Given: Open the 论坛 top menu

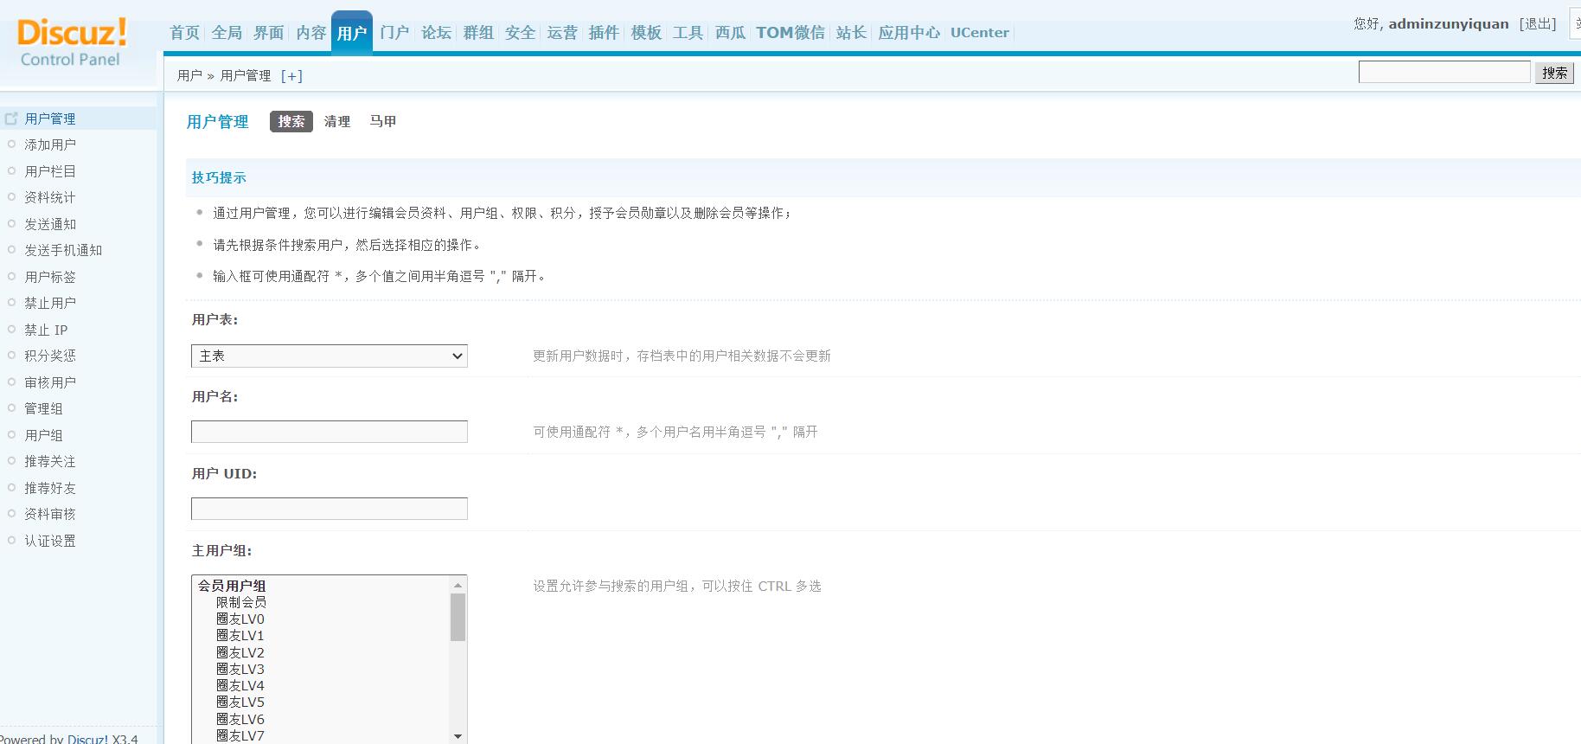Looking at the screenshot, I should pos(436,33).
